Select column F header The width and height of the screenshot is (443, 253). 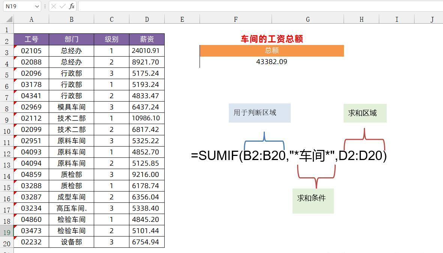tap(236, 19)
